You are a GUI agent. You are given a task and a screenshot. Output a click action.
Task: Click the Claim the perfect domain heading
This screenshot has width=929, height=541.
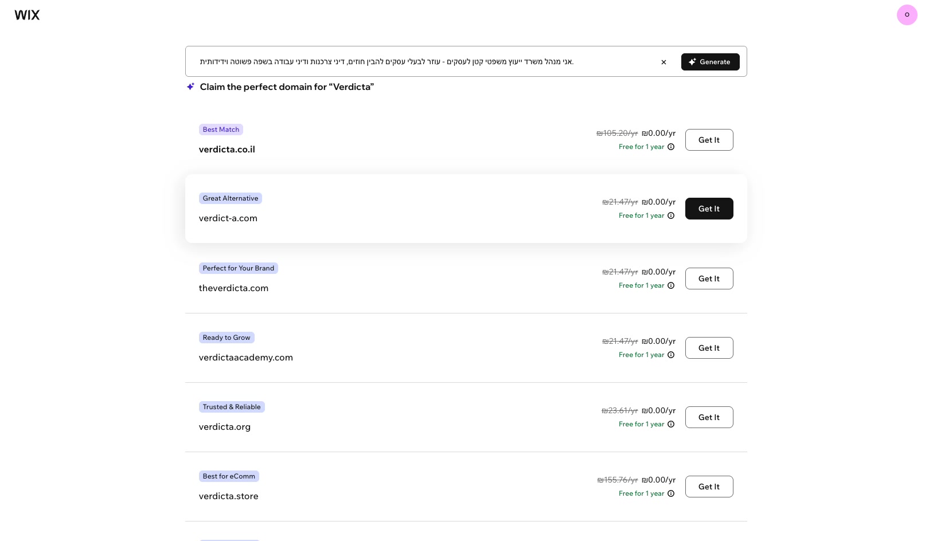point(287,87)
